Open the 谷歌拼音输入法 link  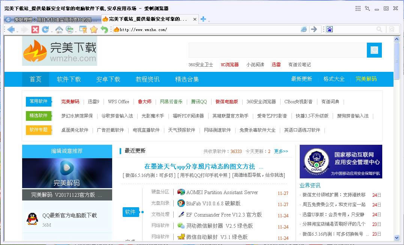point(117,116)
